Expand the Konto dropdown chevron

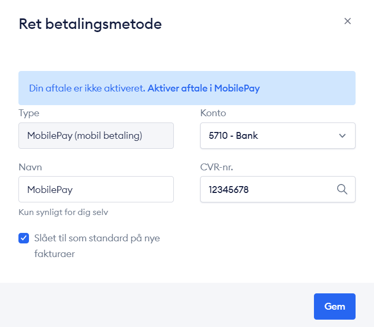click(342, 136)
